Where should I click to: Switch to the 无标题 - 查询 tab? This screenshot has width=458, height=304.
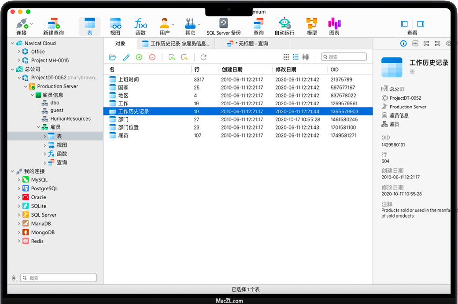click(251, 44)
